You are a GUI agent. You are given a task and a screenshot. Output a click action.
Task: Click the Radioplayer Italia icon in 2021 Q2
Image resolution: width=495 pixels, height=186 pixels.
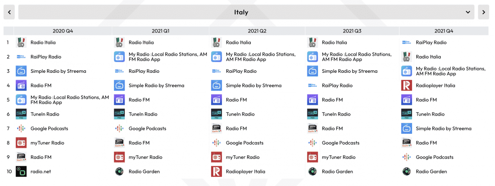click(217, 172)
